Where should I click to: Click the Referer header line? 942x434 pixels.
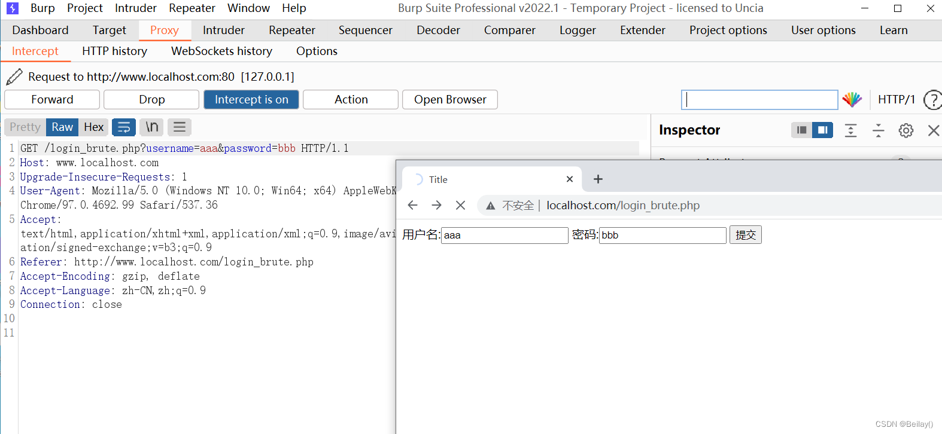[167, 262]
